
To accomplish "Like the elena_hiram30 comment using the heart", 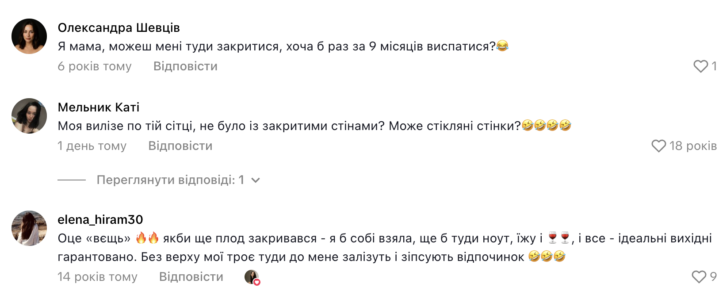I will click(699, 277).
